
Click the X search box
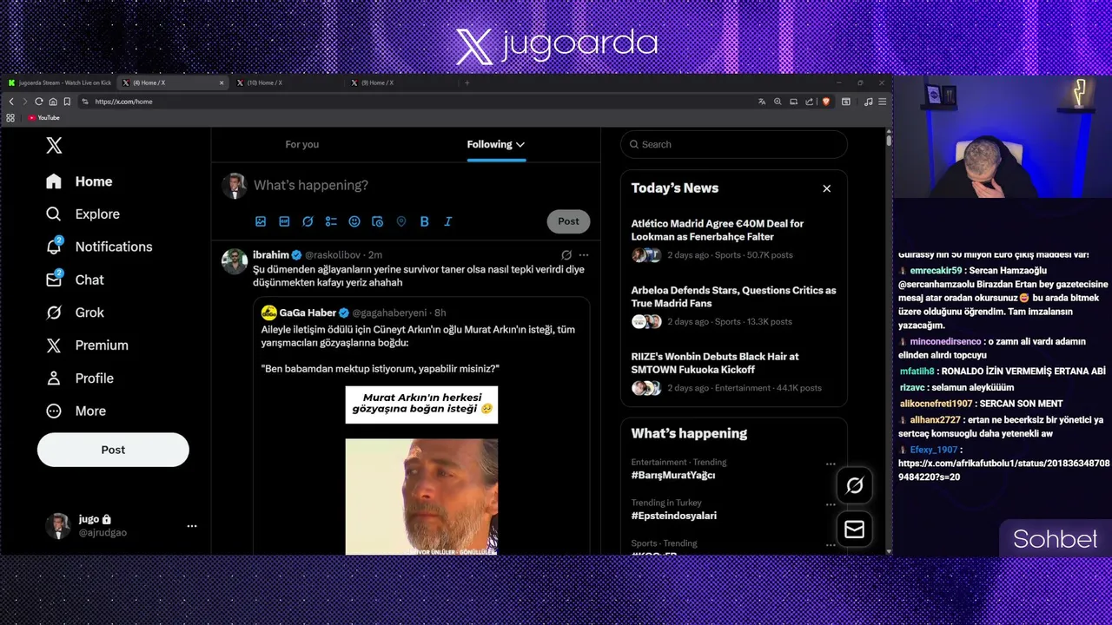[734, 144]
